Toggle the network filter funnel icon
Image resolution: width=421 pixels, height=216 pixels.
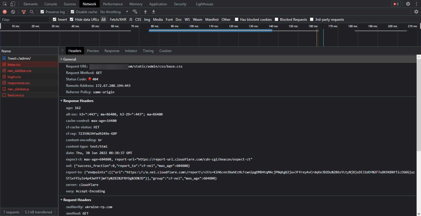[x=24, y=12]
